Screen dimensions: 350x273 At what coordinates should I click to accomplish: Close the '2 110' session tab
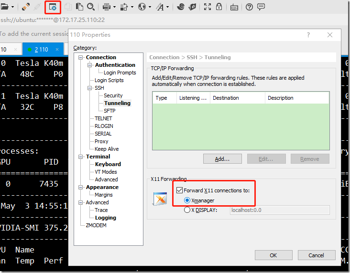pyautogui.click(x=57, y=50)
